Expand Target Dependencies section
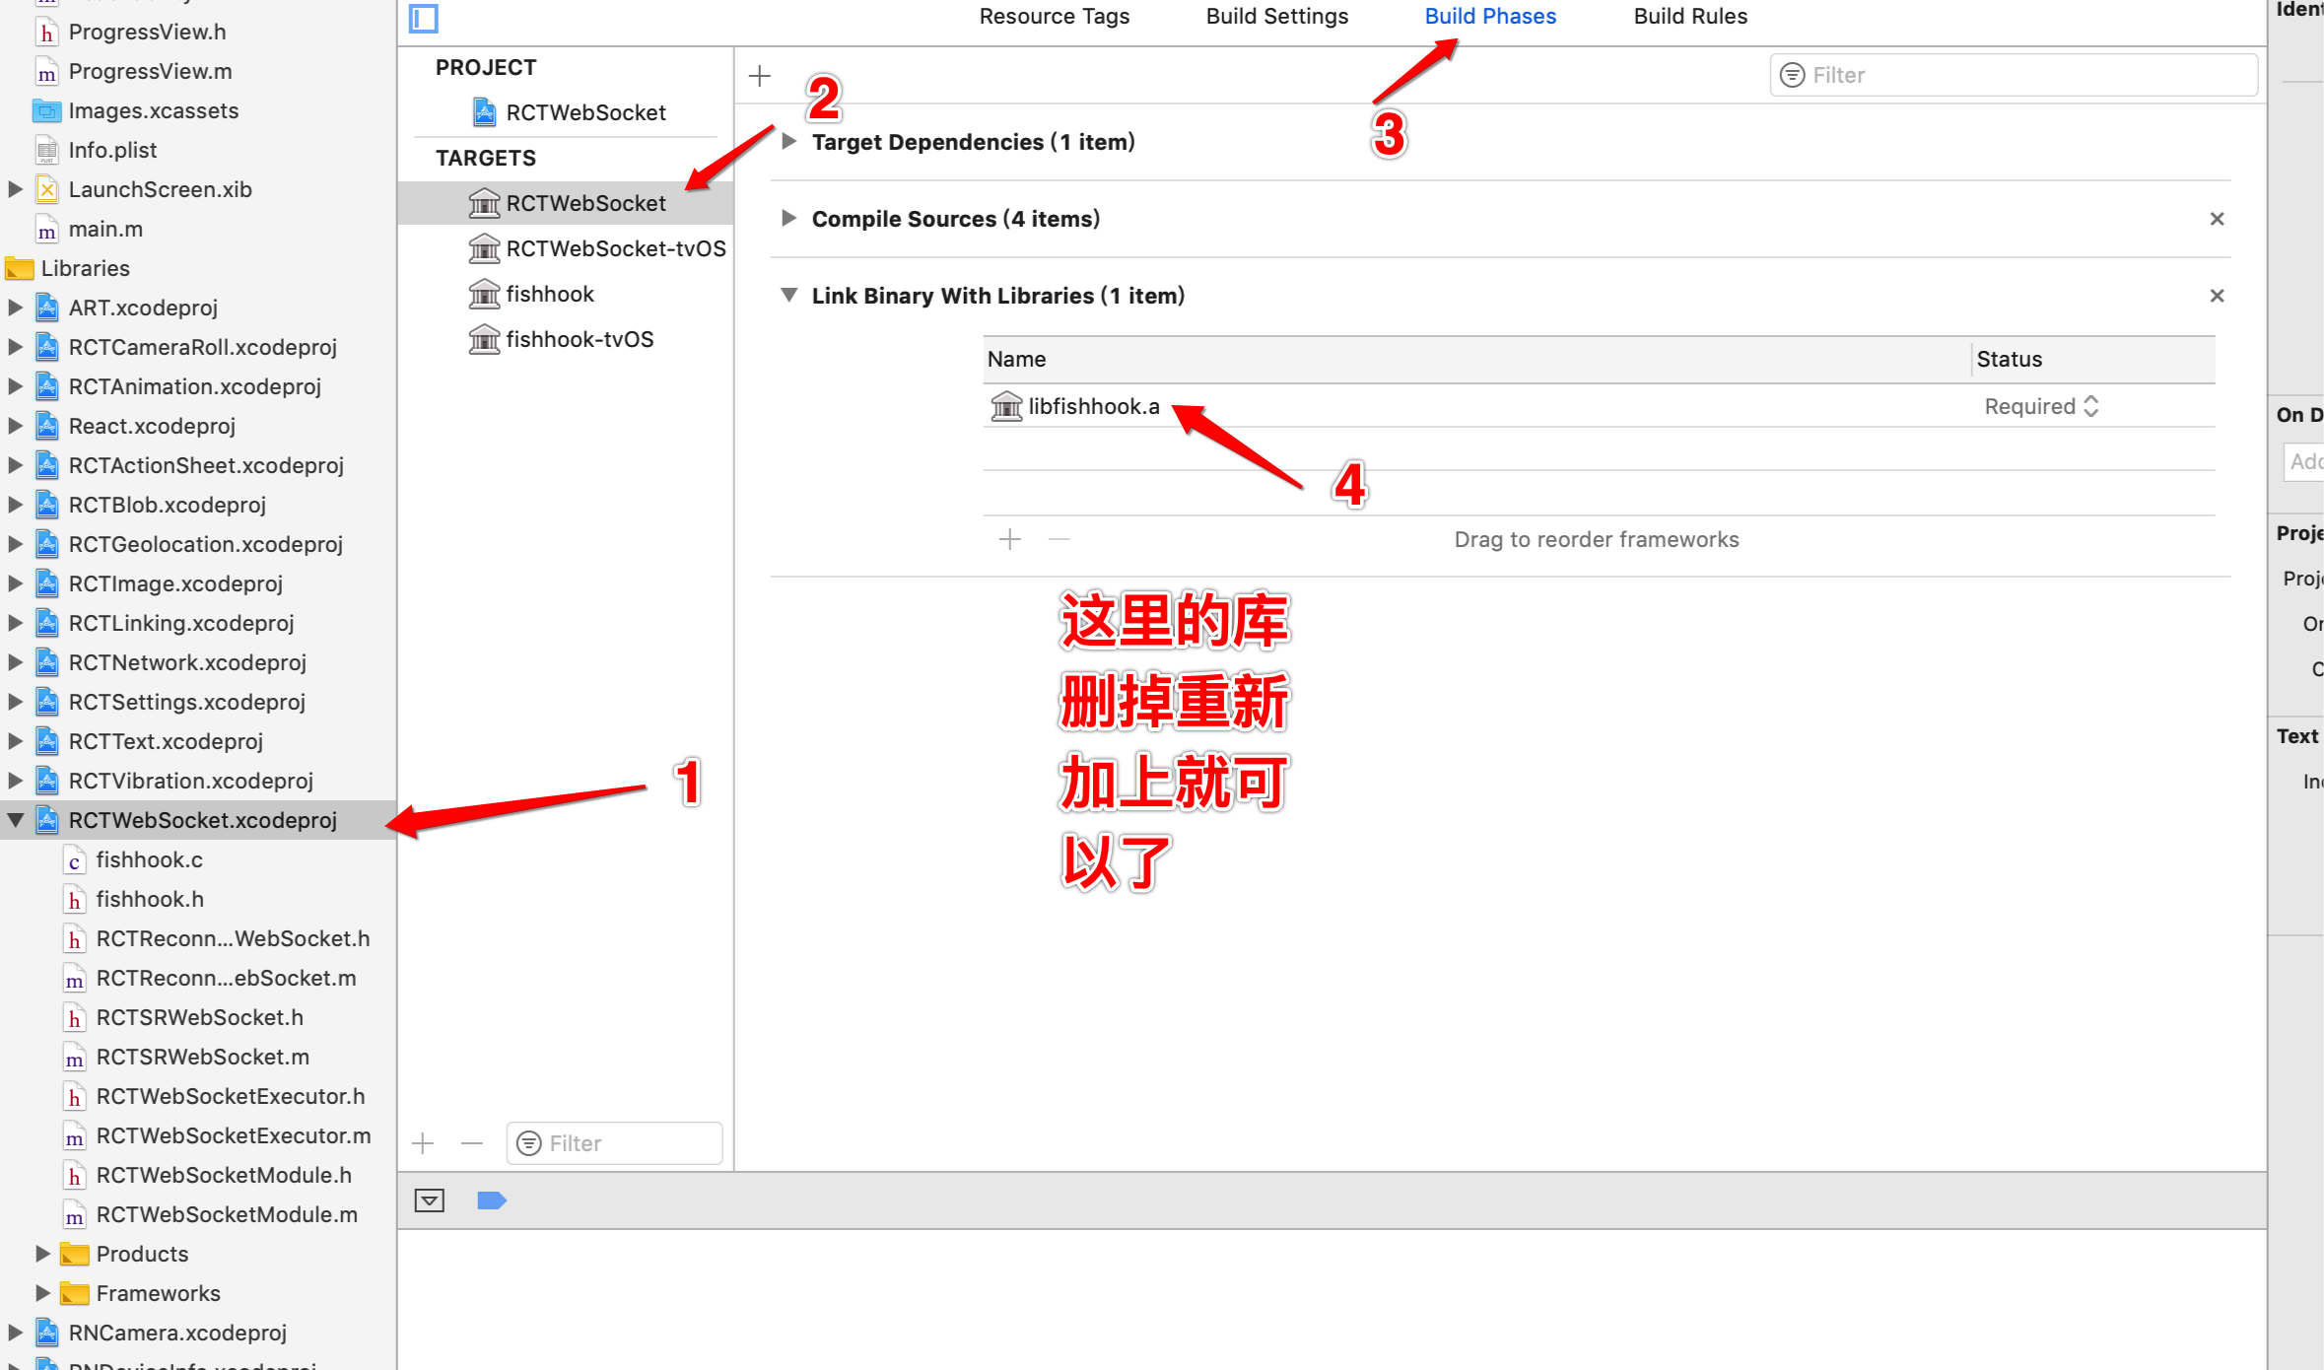 [x=788, y=141]
